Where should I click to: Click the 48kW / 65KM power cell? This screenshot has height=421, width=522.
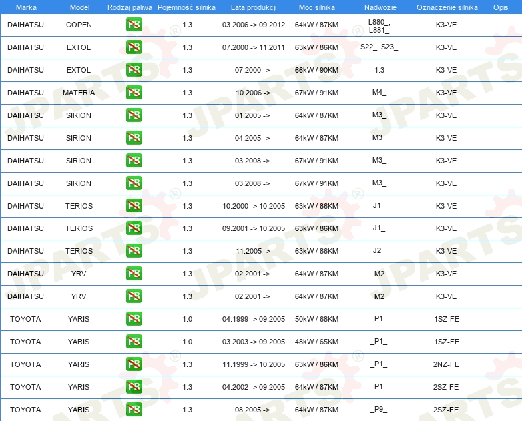316,342
